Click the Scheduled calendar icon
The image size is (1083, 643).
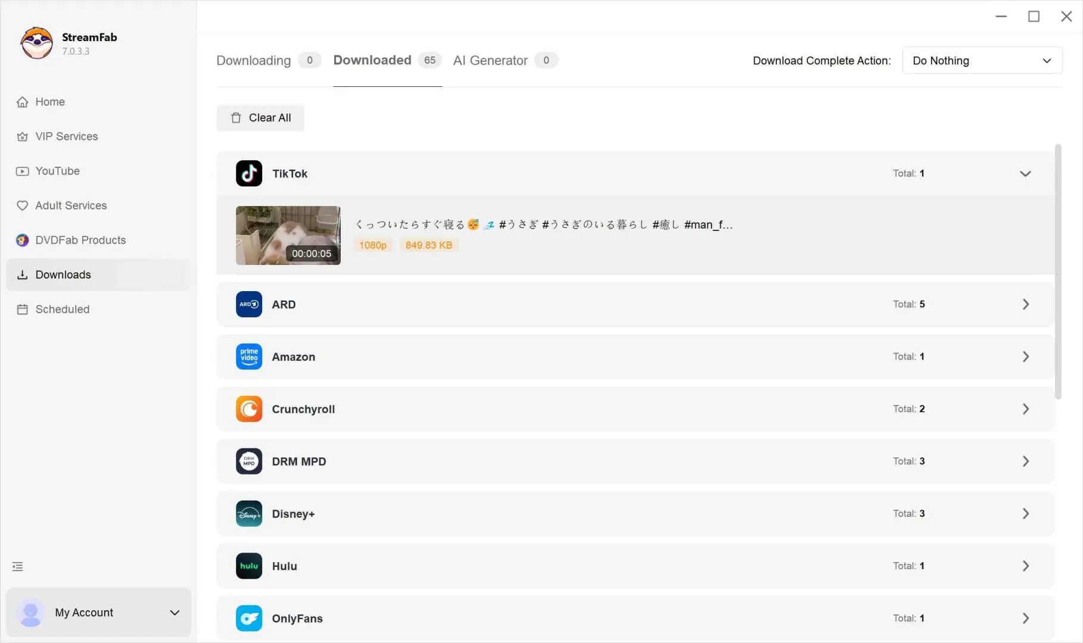[22, 309]
